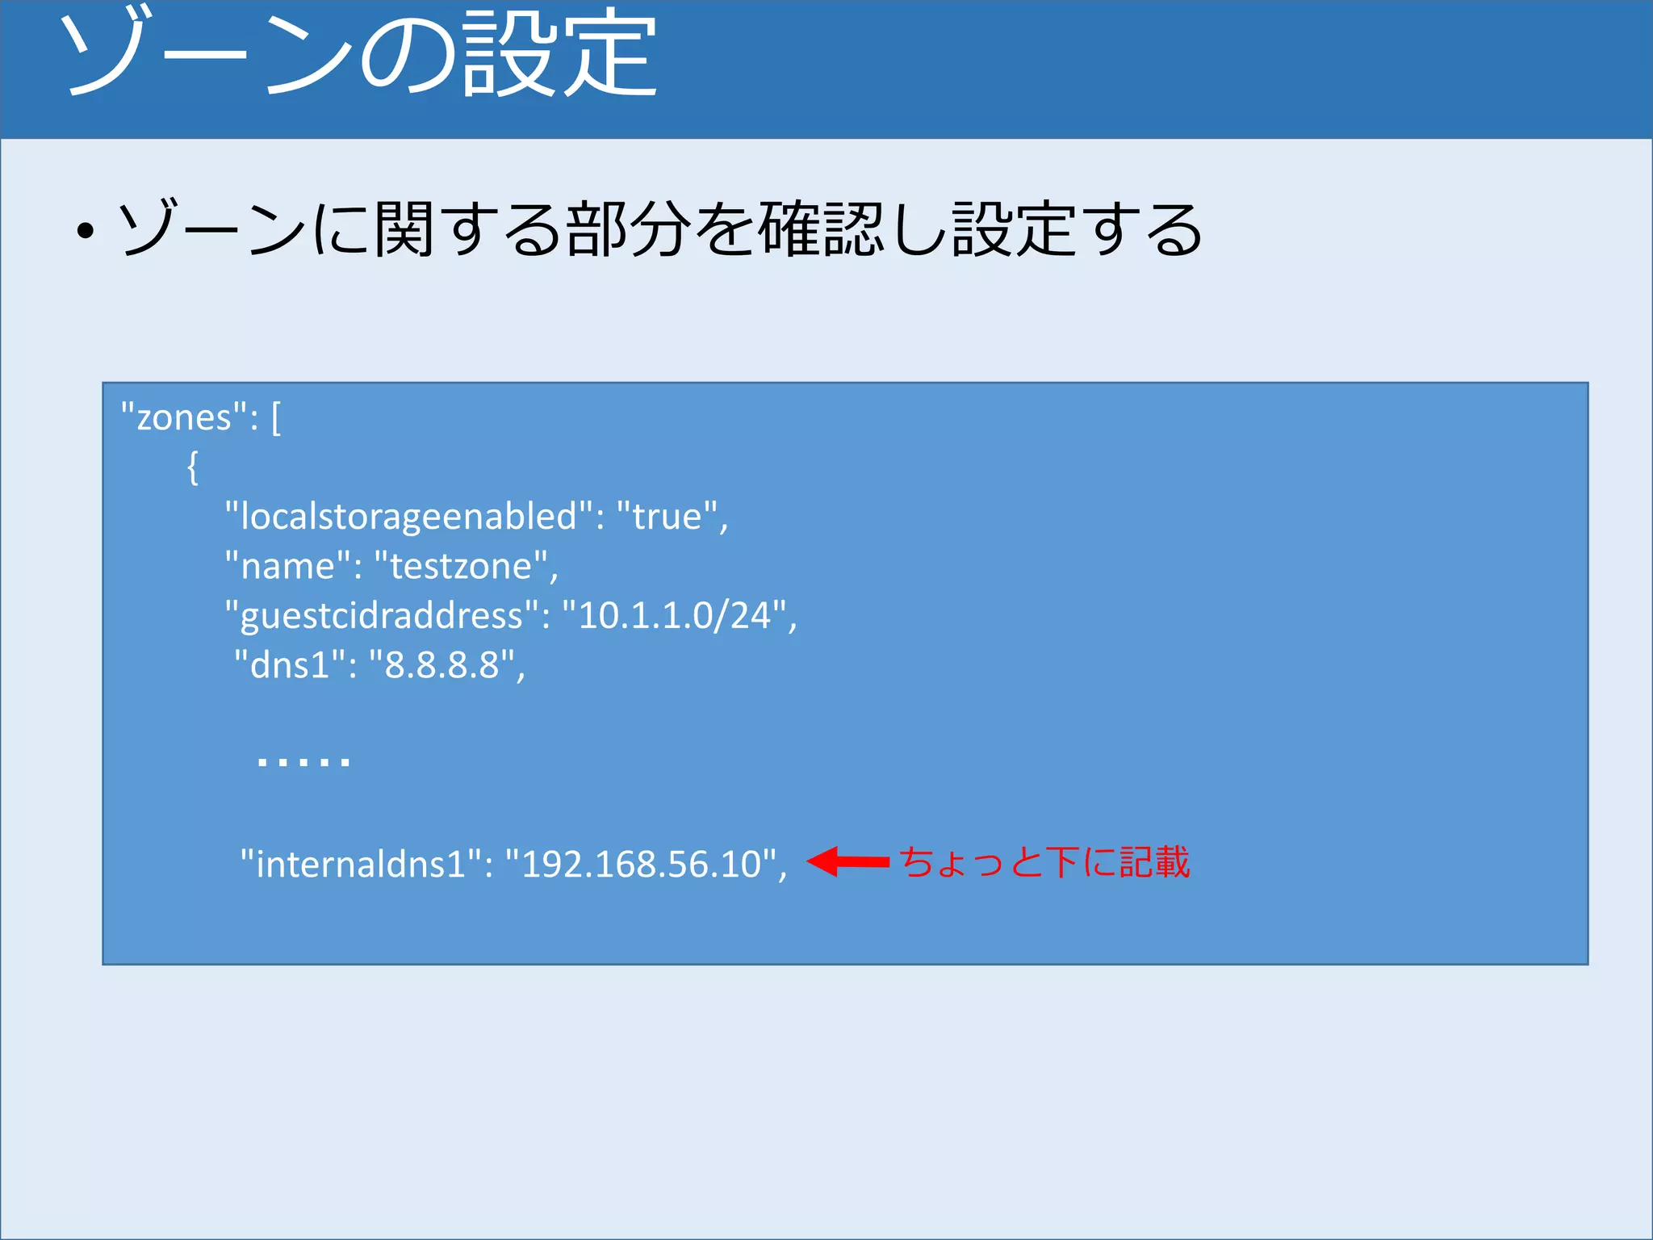Click the ellipsis dots in code box

(x=303, y=760)
